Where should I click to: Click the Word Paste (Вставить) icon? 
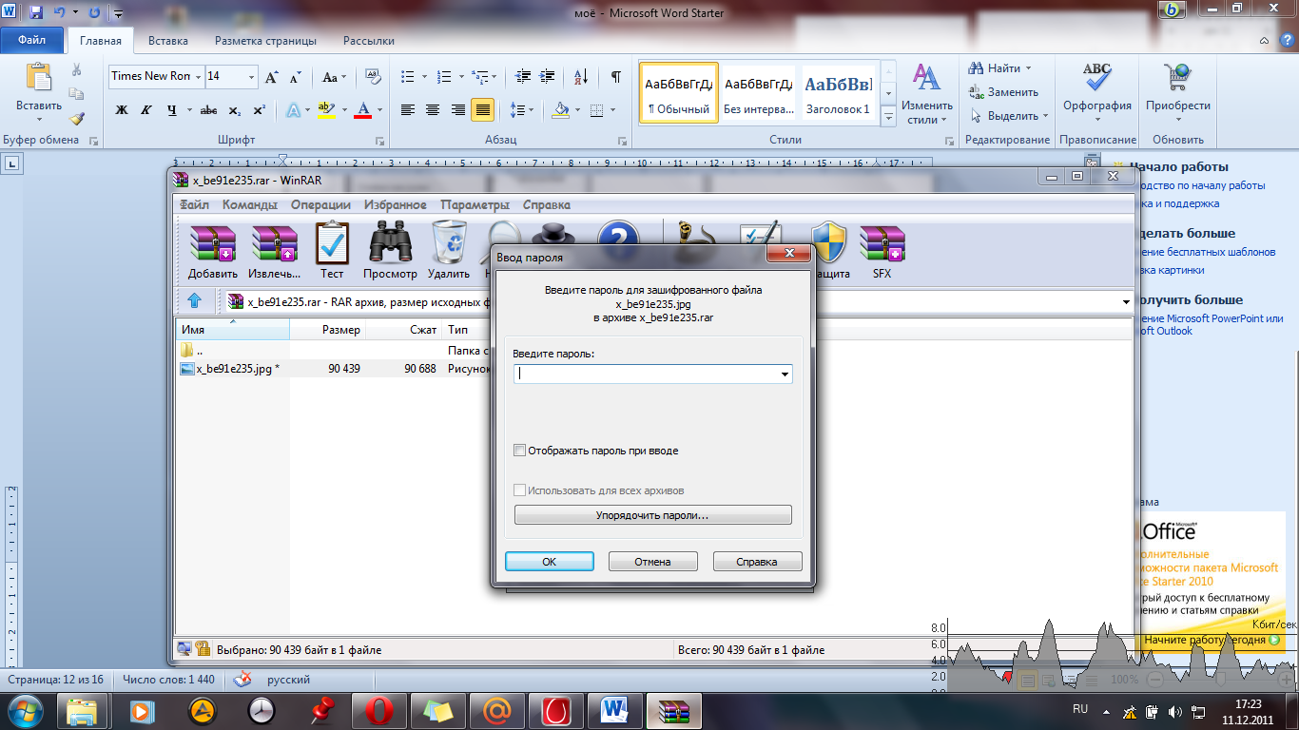tap(39, 79)
